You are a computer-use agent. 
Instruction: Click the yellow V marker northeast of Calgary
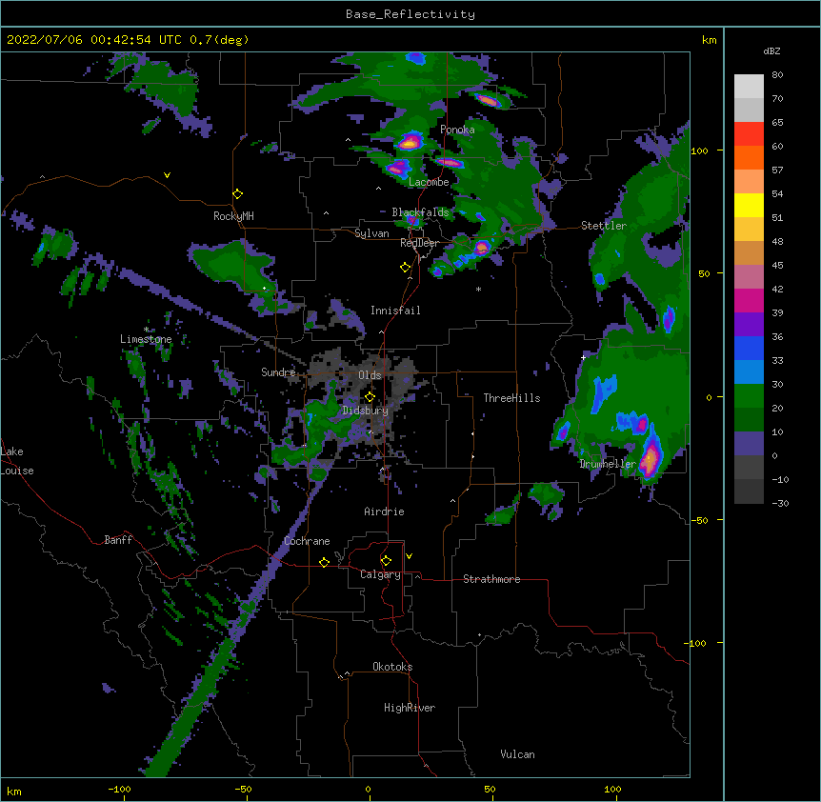click(409, 556)
